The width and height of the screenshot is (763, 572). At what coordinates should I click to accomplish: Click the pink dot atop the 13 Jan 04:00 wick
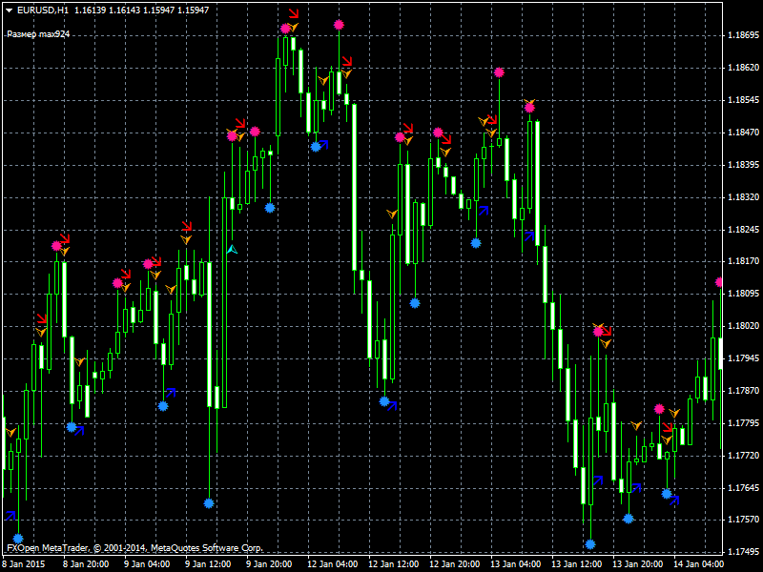(499, 72)
